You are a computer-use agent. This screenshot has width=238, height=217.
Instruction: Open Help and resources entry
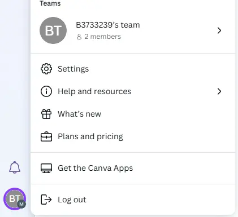(133, 91)
